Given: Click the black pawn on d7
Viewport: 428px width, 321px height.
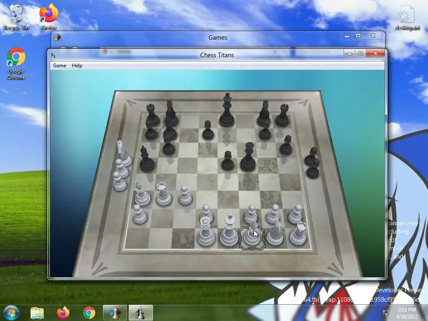Looking at the screenshot, I should coord(208,130).
